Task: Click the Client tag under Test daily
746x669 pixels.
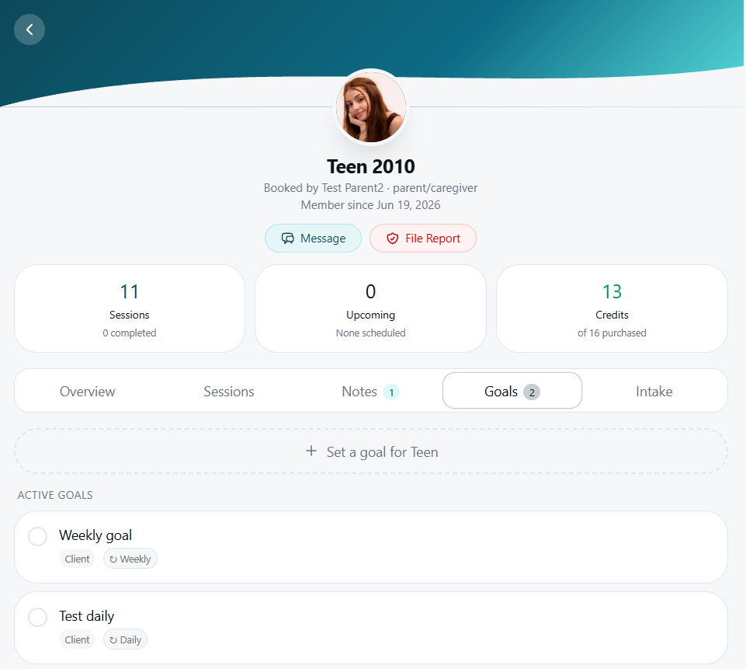Action: coord(77,639)
